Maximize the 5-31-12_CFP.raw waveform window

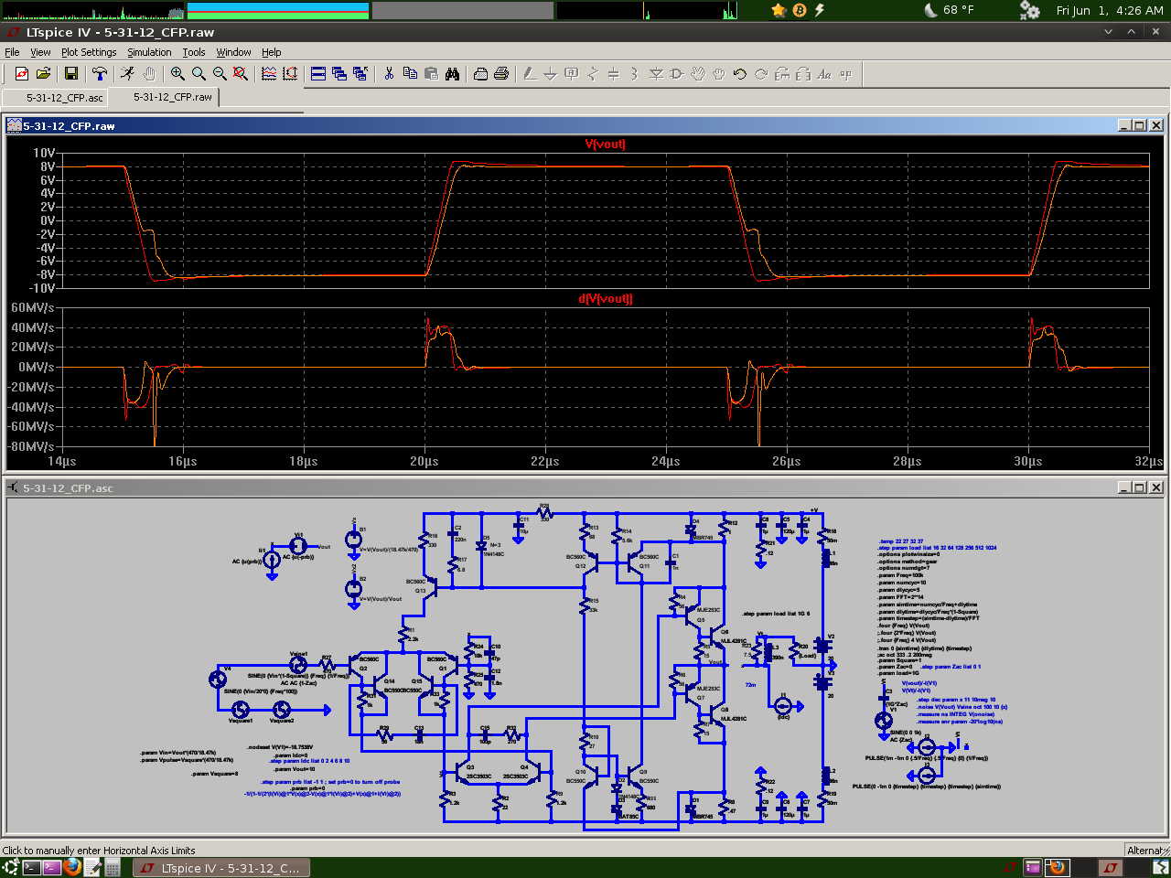click(1139, 125)
